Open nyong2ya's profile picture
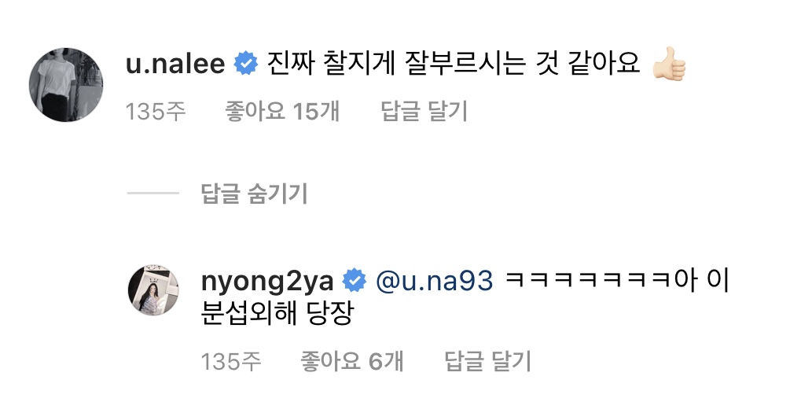 click(x=153, y=290)
